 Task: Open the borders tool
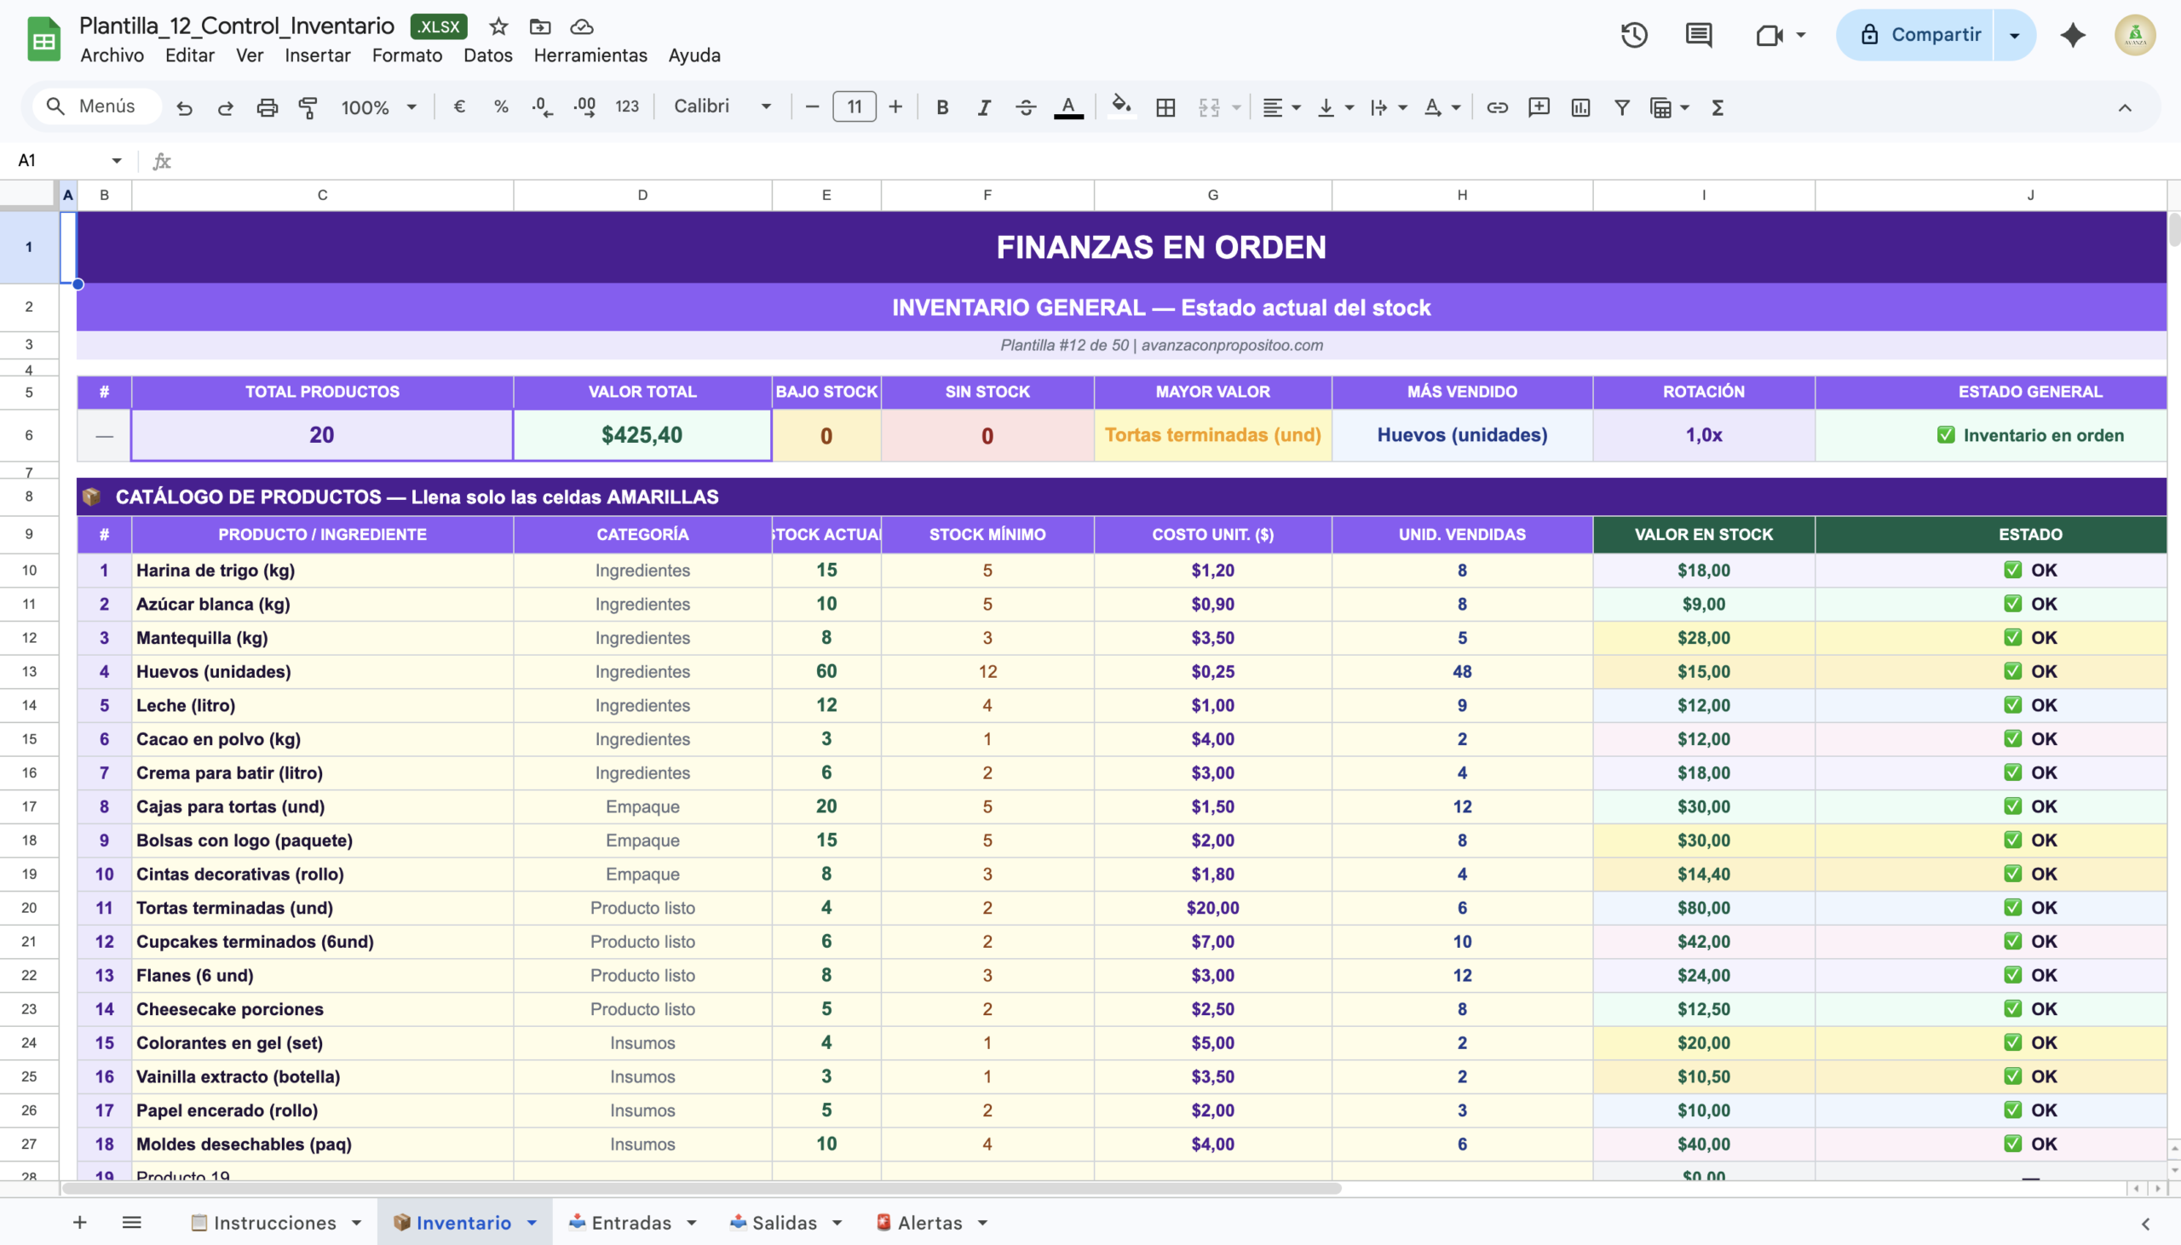coord(1165,108)
